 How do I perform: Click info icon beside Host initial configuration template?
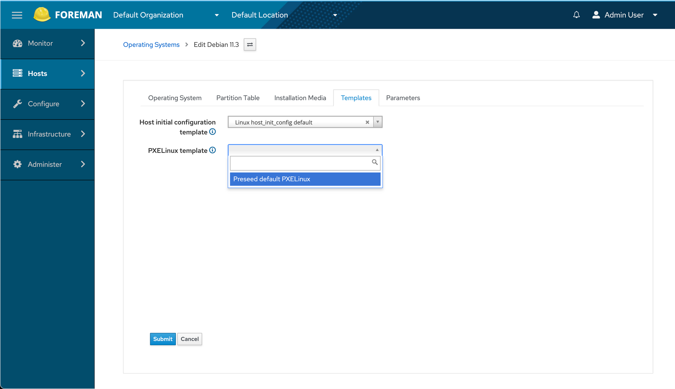tap(212, 132)
